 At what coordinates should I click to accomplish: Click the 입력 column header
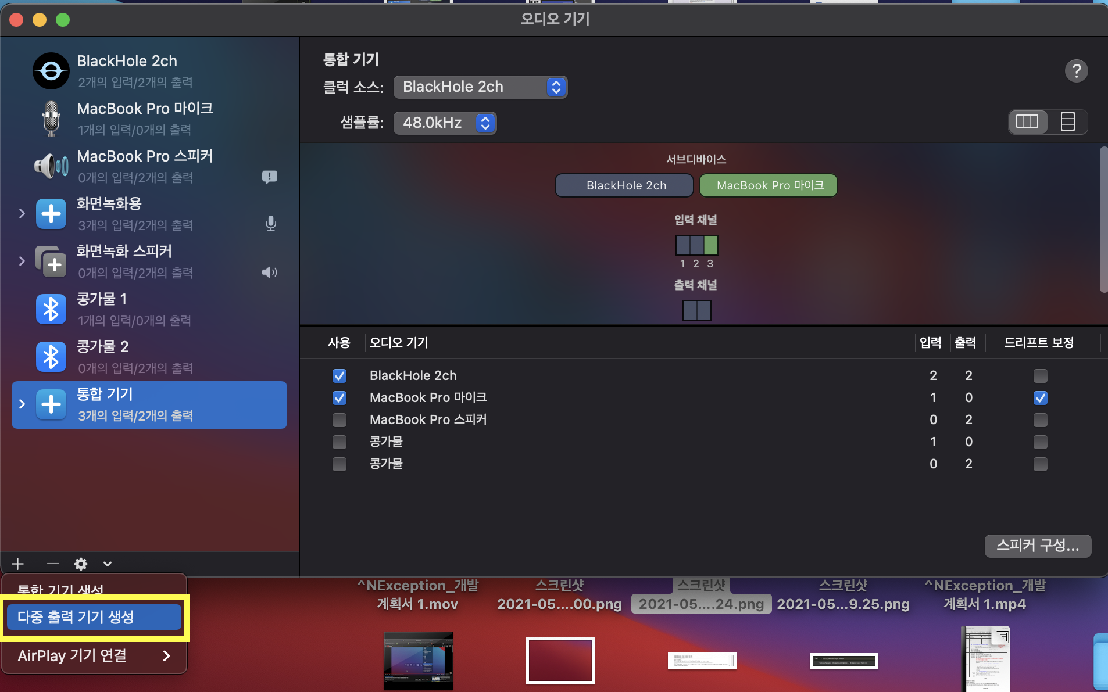tap(930, 342)
